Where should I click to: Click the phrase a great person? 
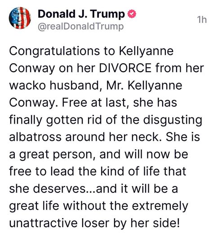click(51, 155)
